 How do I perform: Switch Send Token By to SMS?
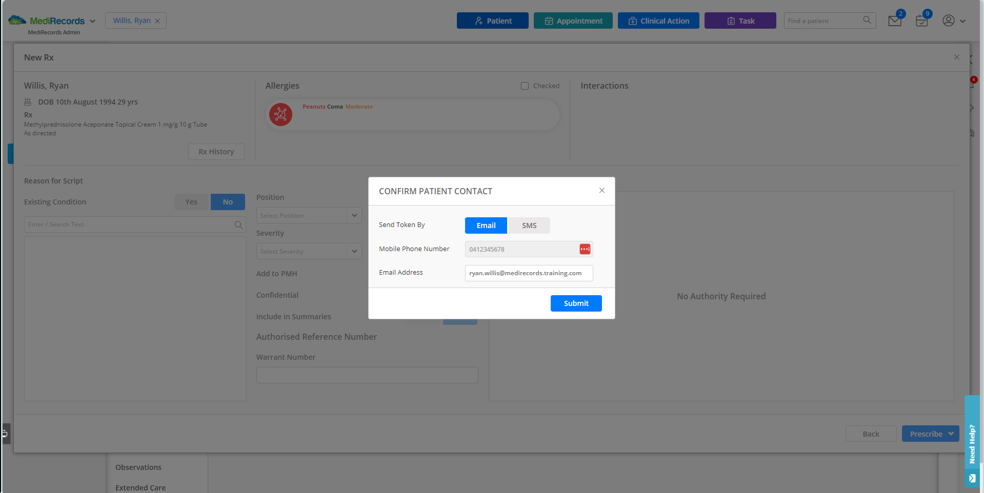coord(529,225)
